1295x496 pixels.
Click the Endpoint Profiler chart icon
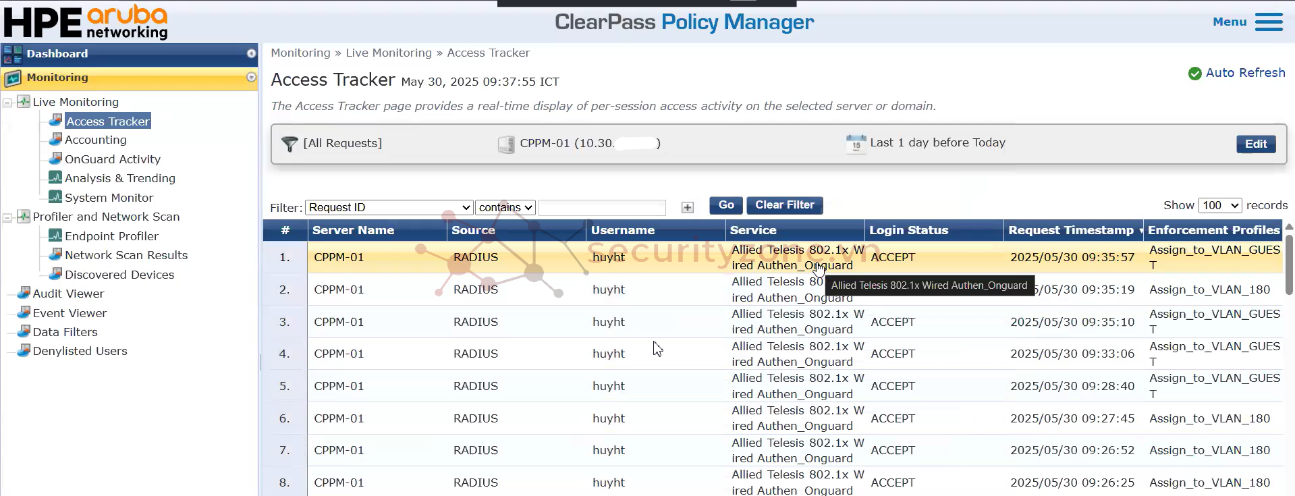(x=55, y=236)
